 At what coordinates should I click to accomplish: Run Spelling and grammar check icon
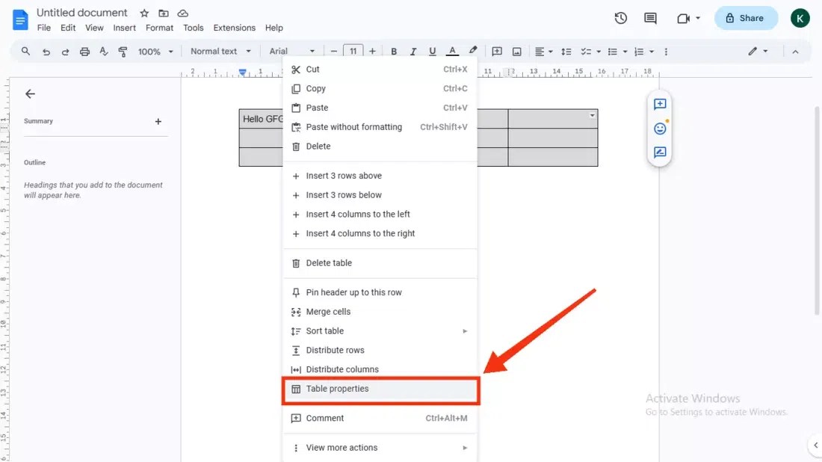(105, 51)
